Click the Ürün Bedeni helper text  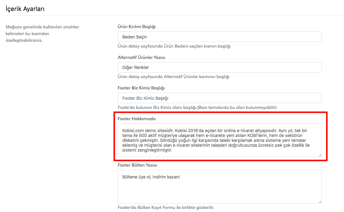pyautogui.click(x=174, y=46)
